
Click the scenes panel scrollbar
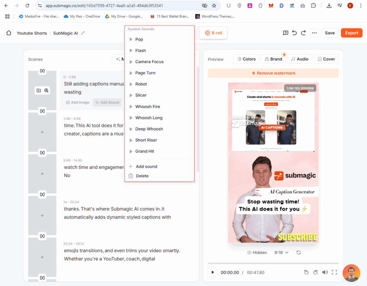198,119
